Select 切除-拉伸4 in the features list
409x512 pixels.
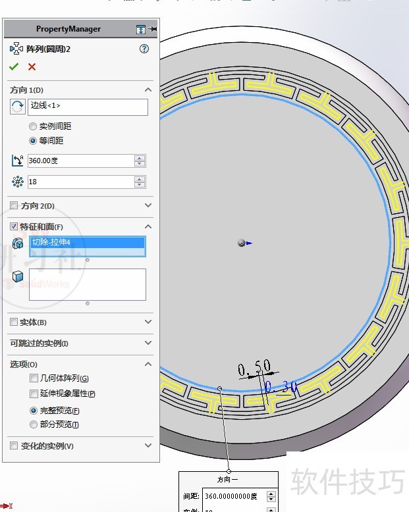(x=87, y=243)
